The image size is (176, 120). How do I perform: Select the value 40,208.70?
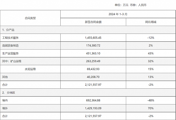pyautogui.click(x=93, y=77)
